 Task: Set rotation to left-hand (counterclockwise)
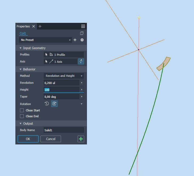(47, 104)
